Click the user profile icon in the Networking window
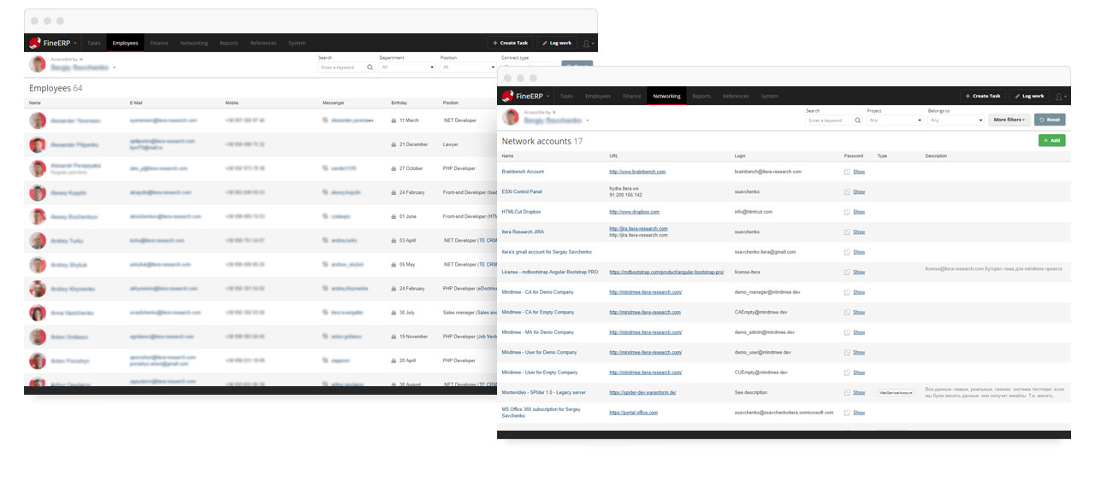This screenshot has height=487, width=1095. [1059, 97]
